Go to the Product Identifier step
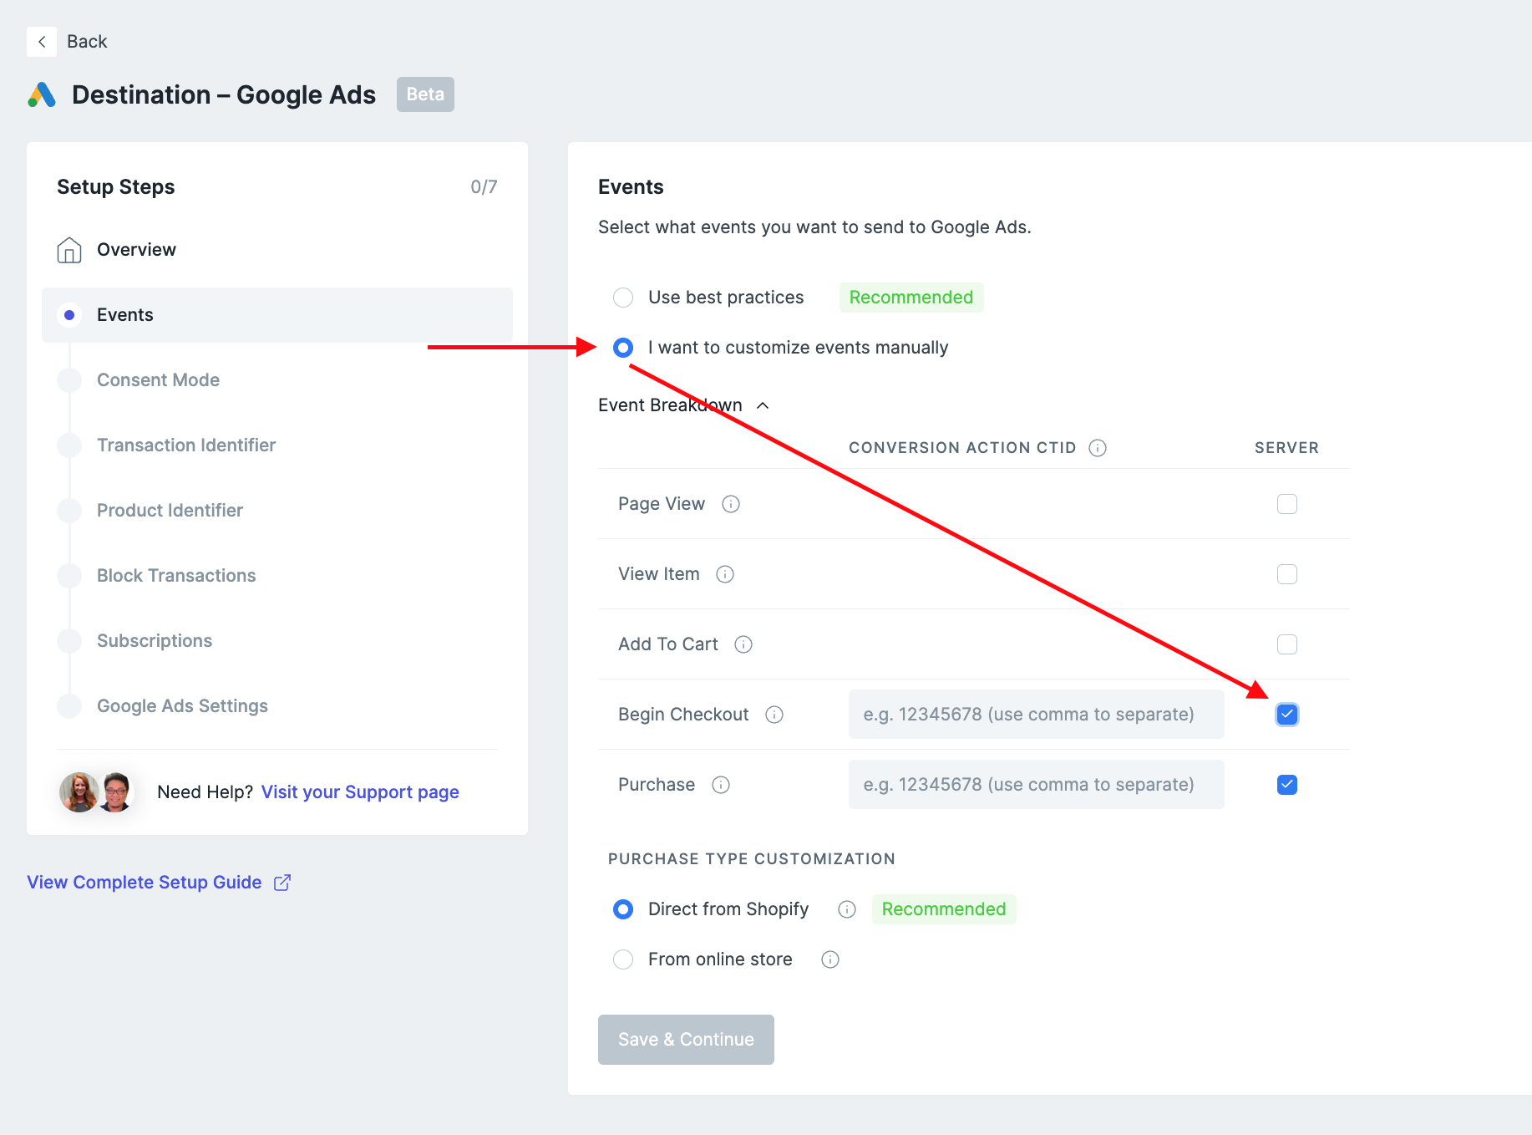This screenshot has width=1532, height=1135. point(170,511)
